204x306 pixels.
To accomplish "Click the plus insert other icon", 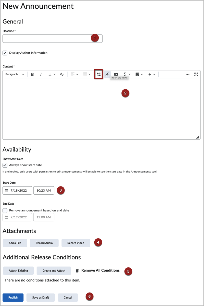I will tap(150, 74).
